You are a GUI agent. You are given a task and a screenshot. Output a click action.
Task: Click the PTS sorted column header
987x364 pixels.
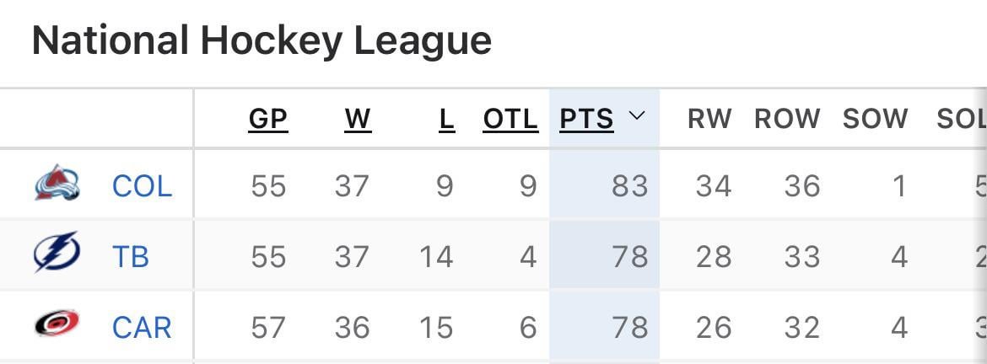[586, 119]
